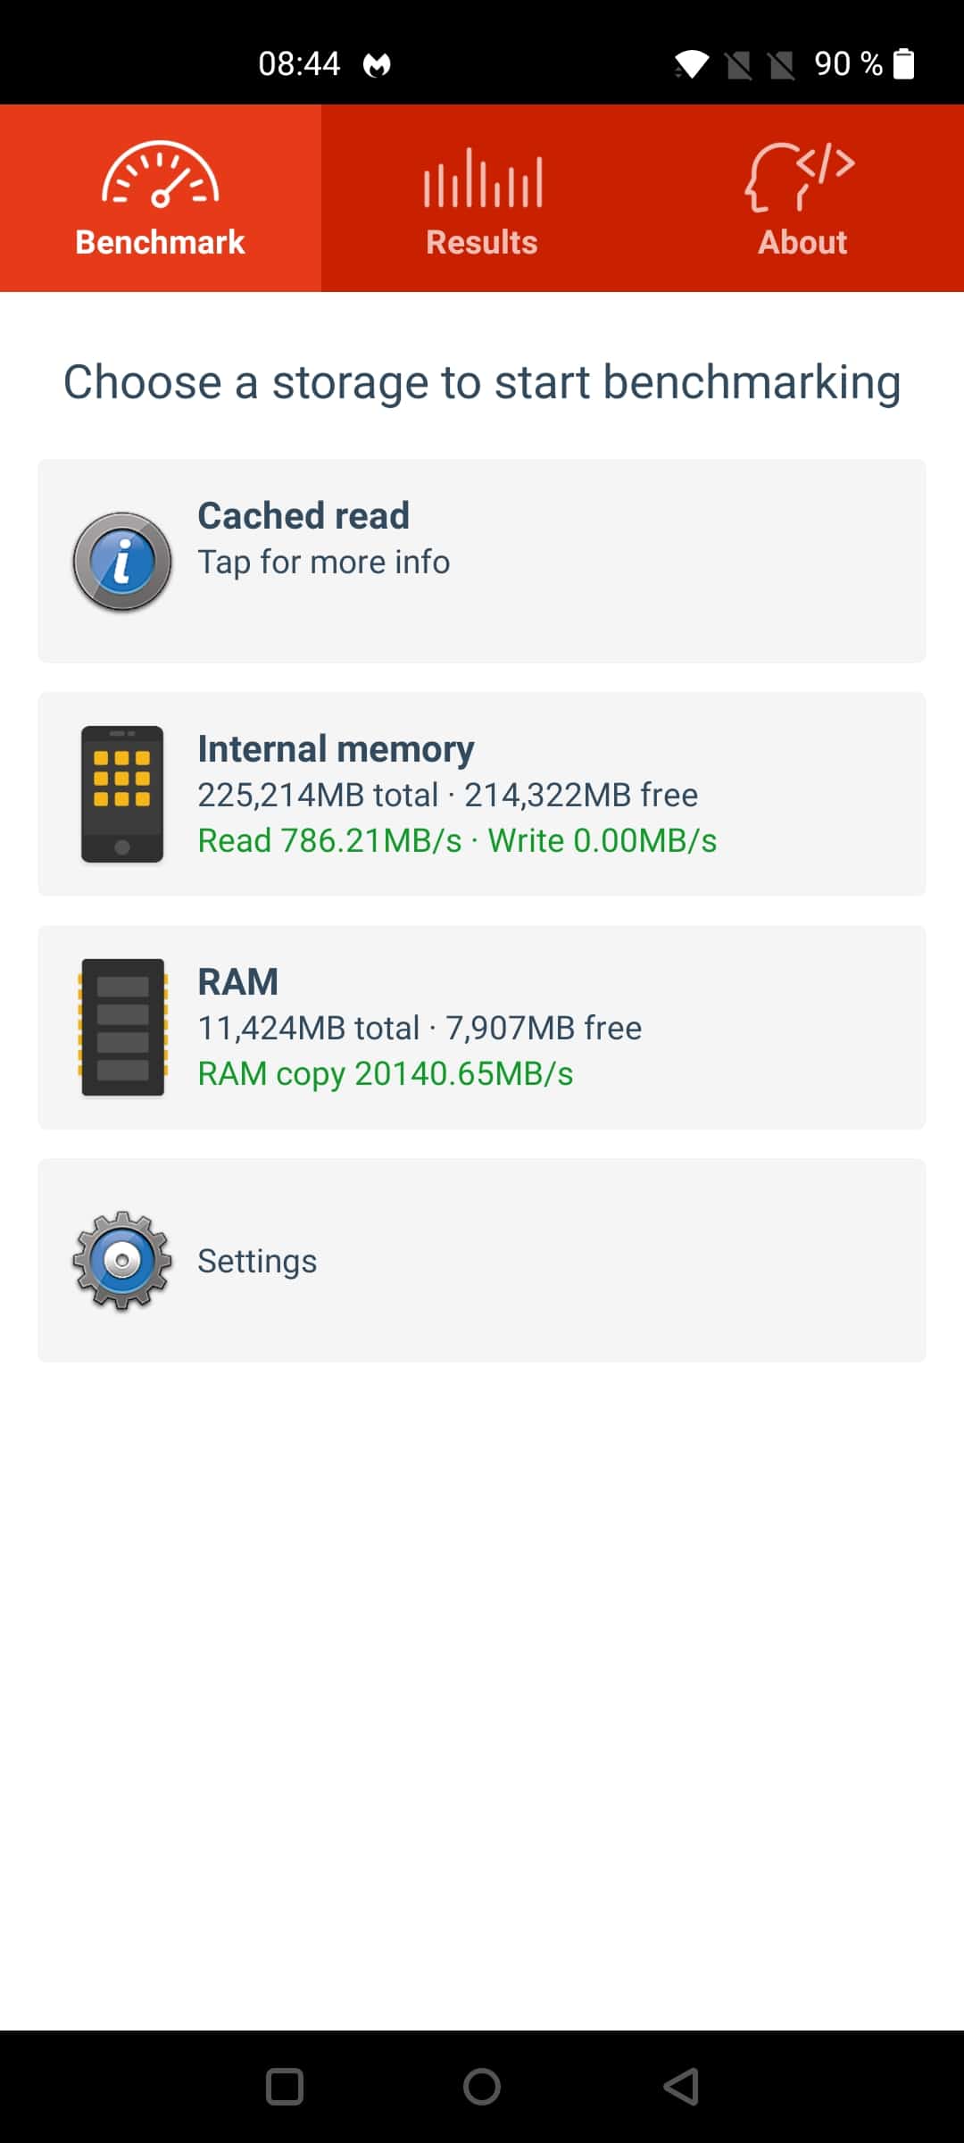Tap the blue info icon for Cached read
The width and height of the screenshot is (964, 2143).
point(122,562)
